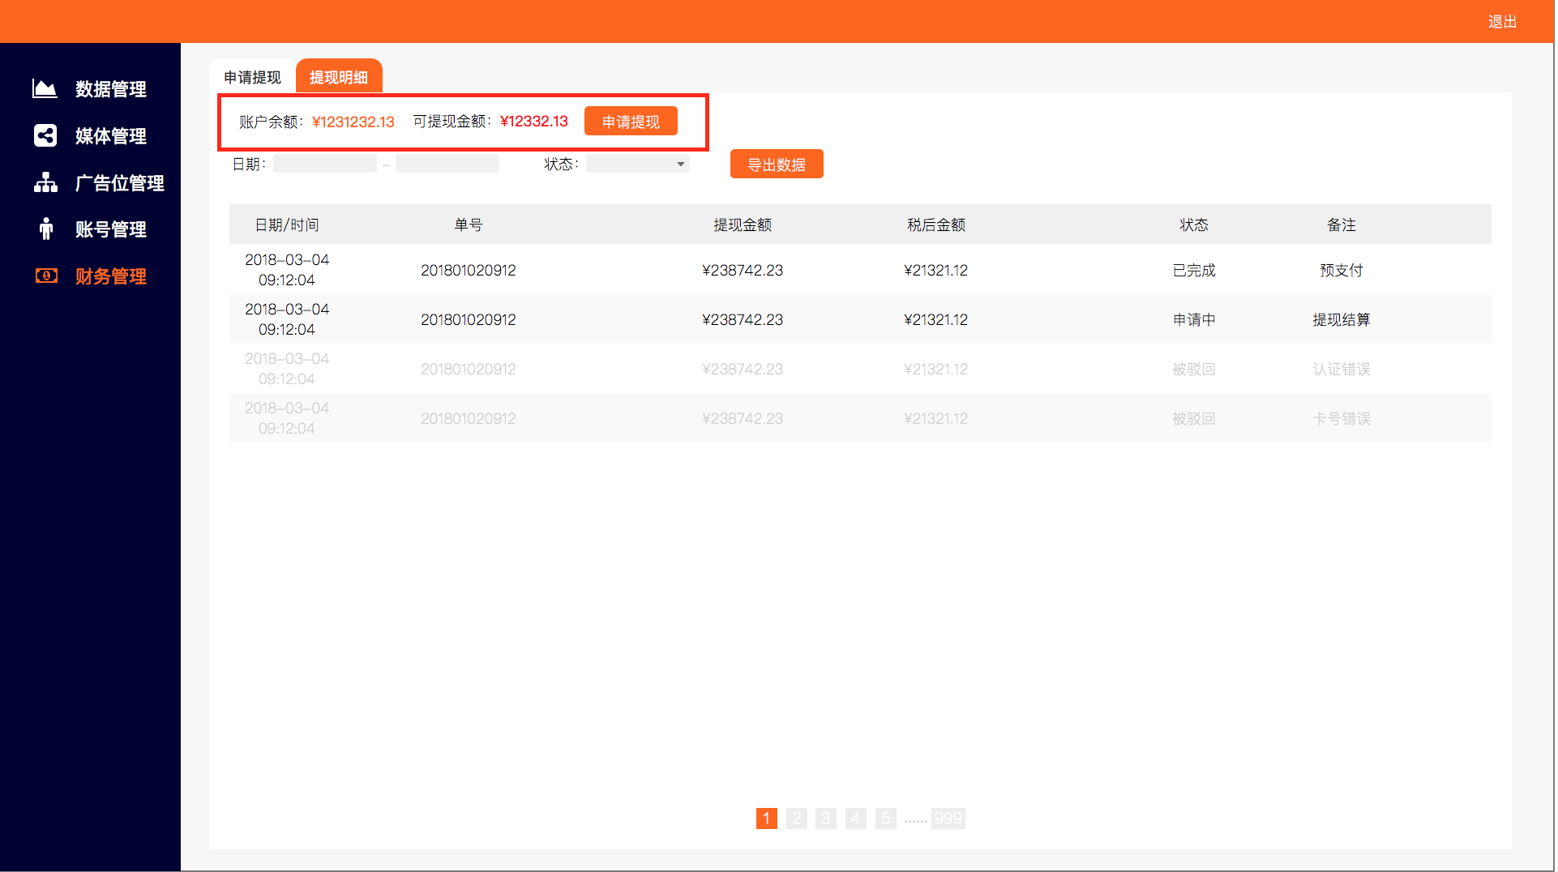Click ¥238742.23 in the 申请中 row
This screenshot has height=872, width=1558.
(743, 319)
